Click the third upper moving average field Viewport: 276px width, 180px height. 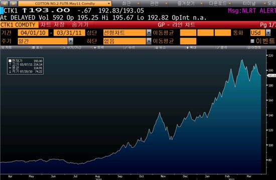click(223, 33)
